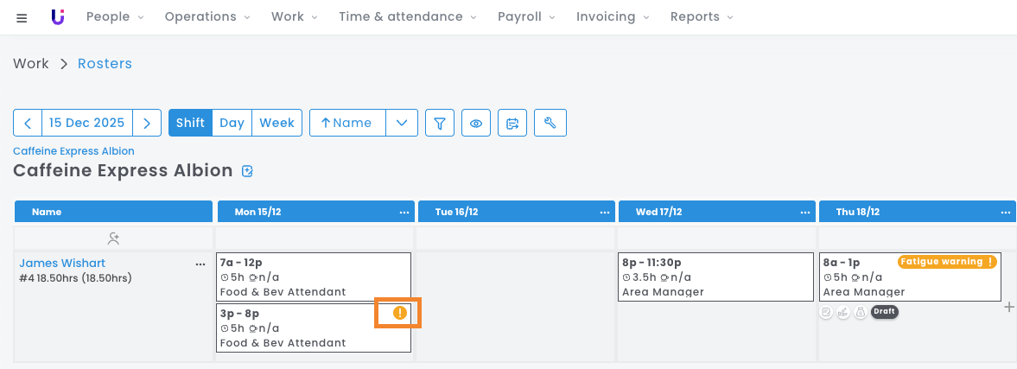
Task: Click the money bag icon under Thursday shift
Action: [x=860, y=312]
